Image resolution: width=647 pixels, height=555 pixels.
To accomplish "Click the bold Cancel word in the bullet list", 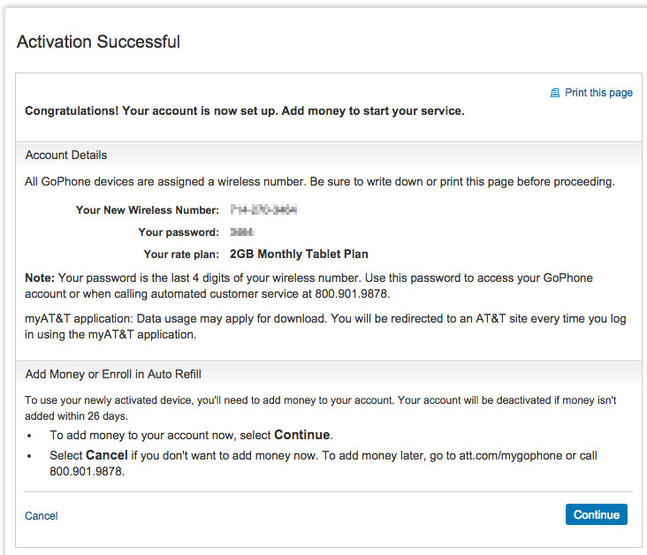I will [x=106, y=455].
